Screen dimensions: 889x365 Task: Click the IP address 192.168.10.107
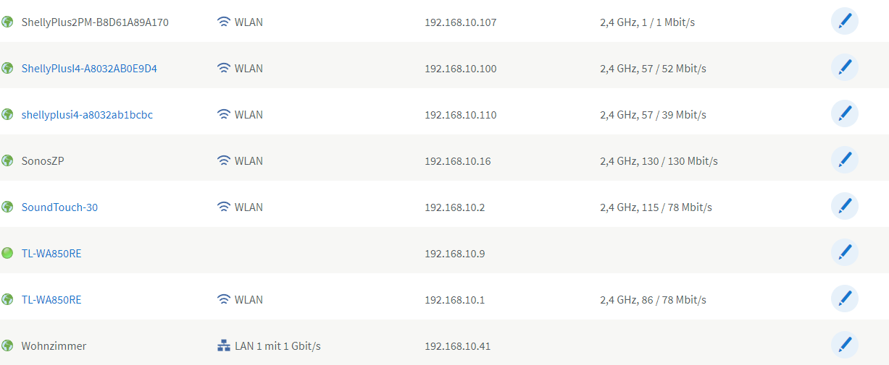(x=460, y=22)
